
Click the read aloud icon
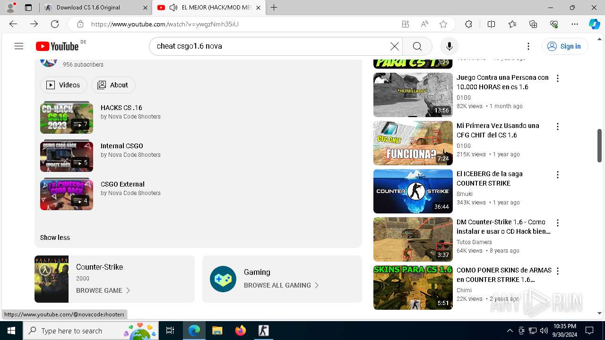point(424,24)
